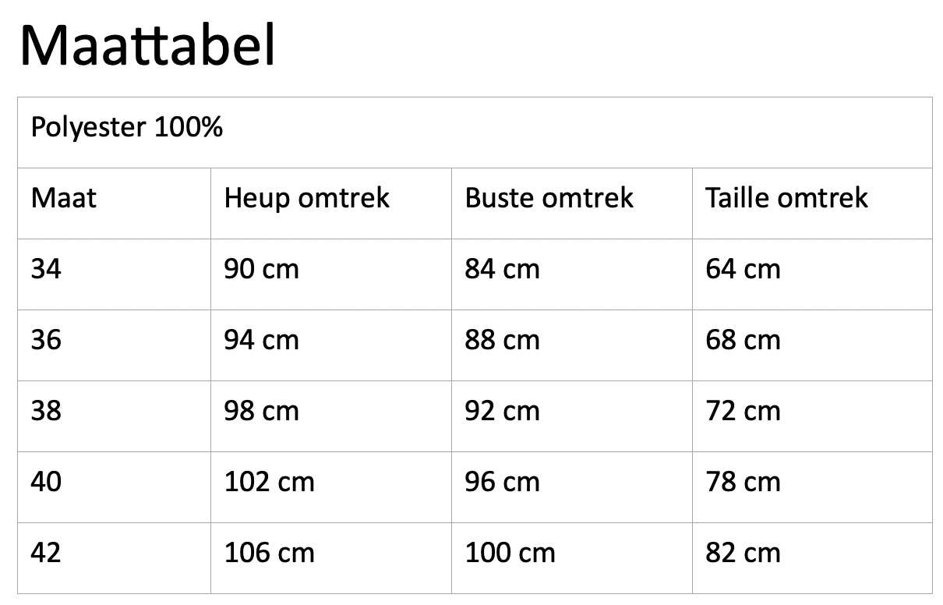
Task: Click the 90 cm hip cell
Action: 330,274
